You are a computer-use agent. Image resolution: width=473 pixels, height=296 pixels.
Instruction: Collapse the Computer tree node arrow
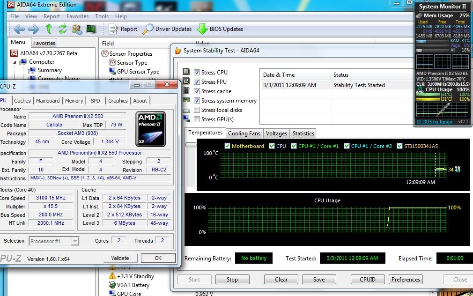point(15,62)
